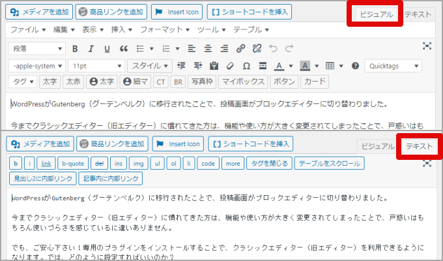Click メディアを追加 above the ファイル menu
This screenshot has height=261, width=443.
[x=39, y=12]
